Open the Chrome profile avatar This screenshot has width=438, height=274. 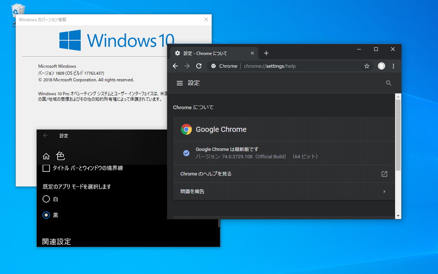(x=381, y=66)
